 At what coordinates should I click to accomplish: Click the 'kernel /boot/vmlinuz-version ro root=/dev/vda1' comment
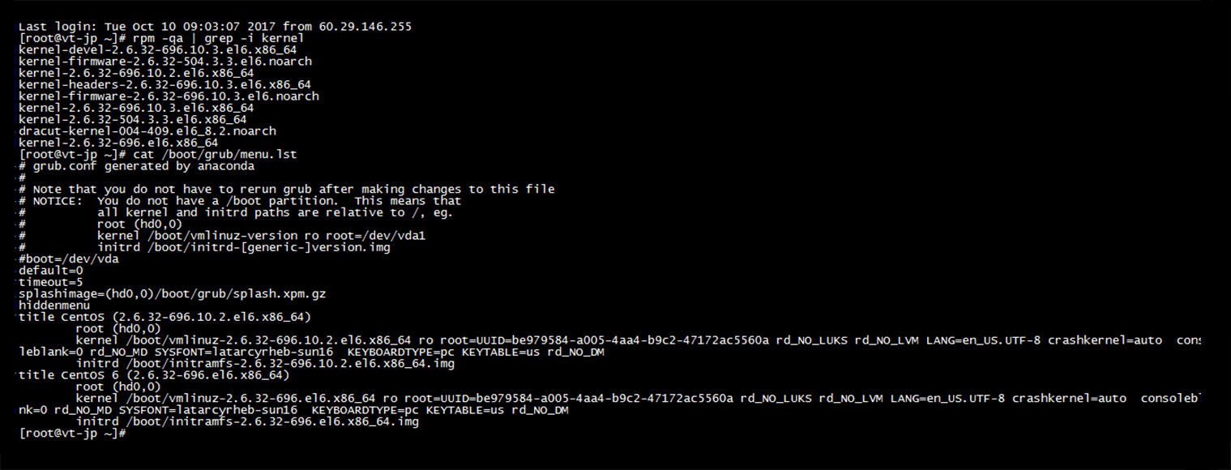pyautogui.click(x=261, y=235)
